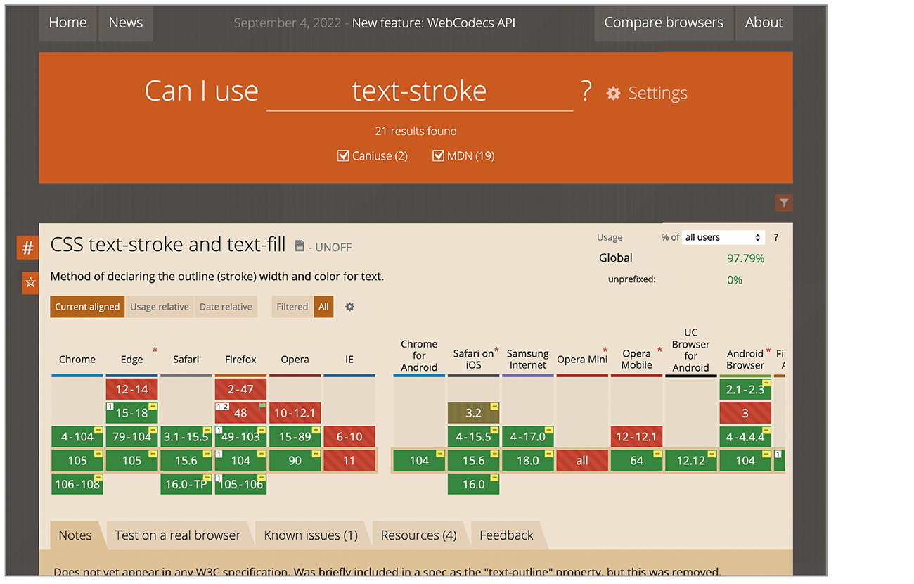Click the filter funnel icon
The height and width of the screenshot is (584, 914).
tap(784, 203)
